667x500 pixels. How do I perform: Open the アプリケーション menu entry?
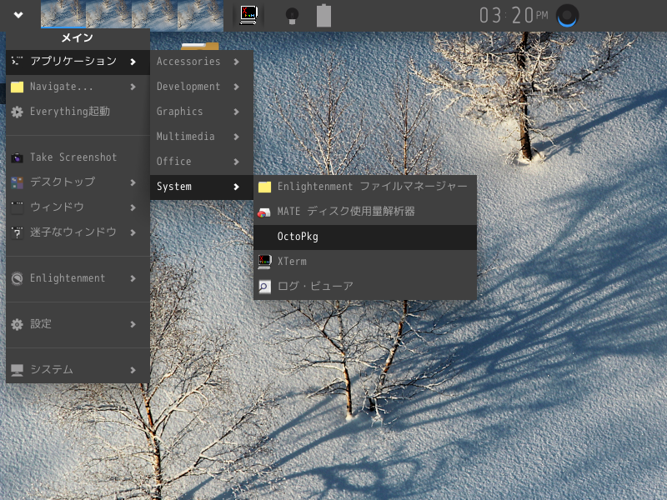[x=78, y=62]
